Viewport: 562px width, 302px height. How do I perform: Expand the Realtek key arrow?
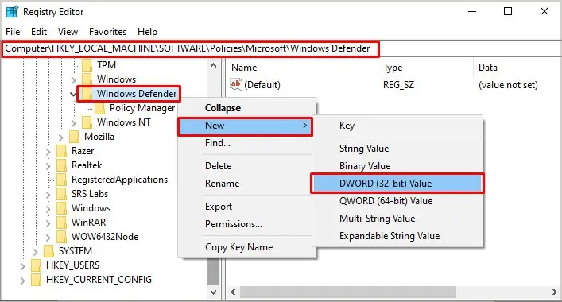point(48,166)
